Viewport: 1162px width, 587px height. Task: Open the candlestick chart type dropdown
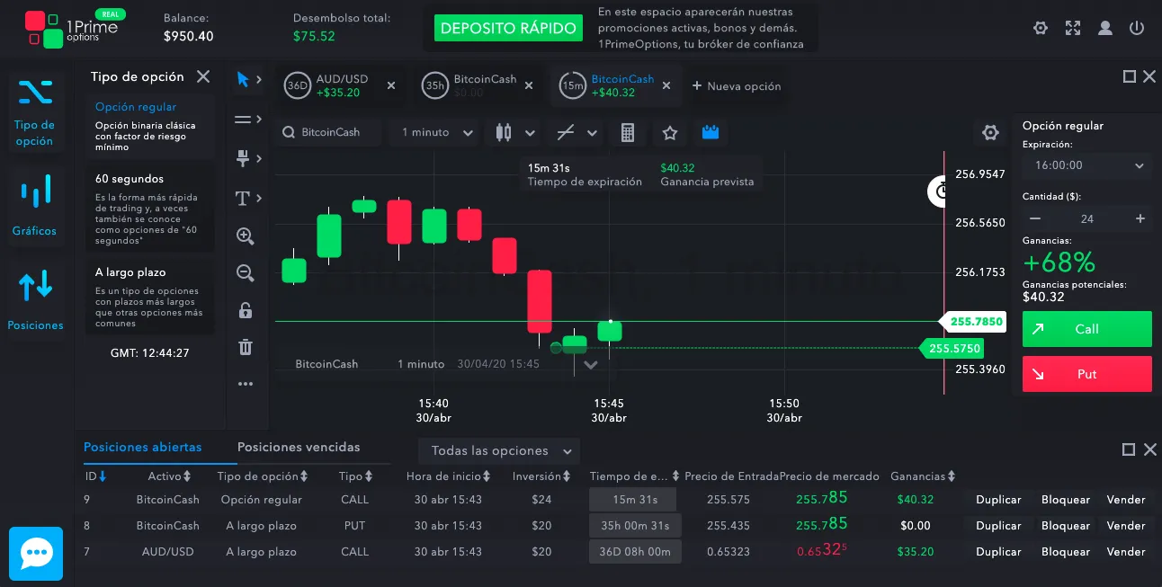(516, 133)
